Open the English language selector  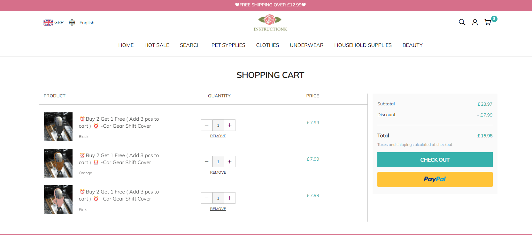click(x=87, y=23)
